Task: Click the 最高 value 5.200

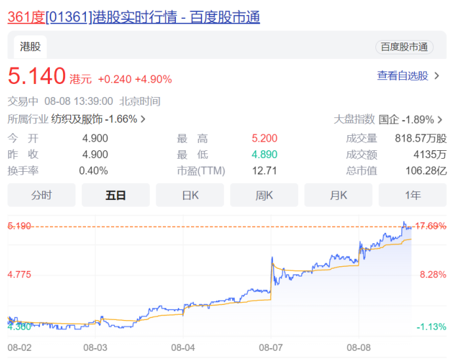Action: pos(265,138)
